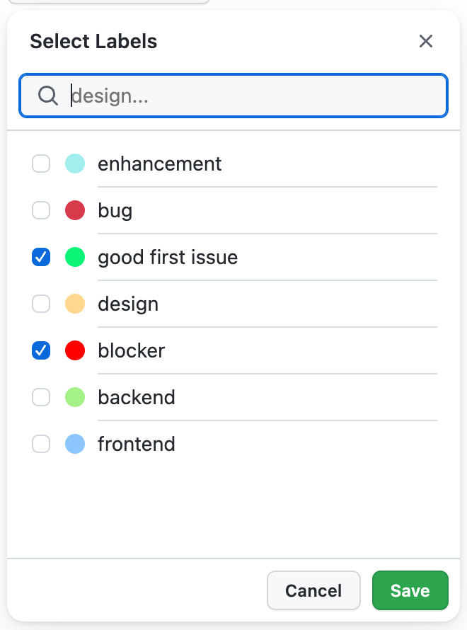Image resolution: width=467 pixels, height=630 pixels.
Task: Select the backend label text
Action: tap(137, 398)
